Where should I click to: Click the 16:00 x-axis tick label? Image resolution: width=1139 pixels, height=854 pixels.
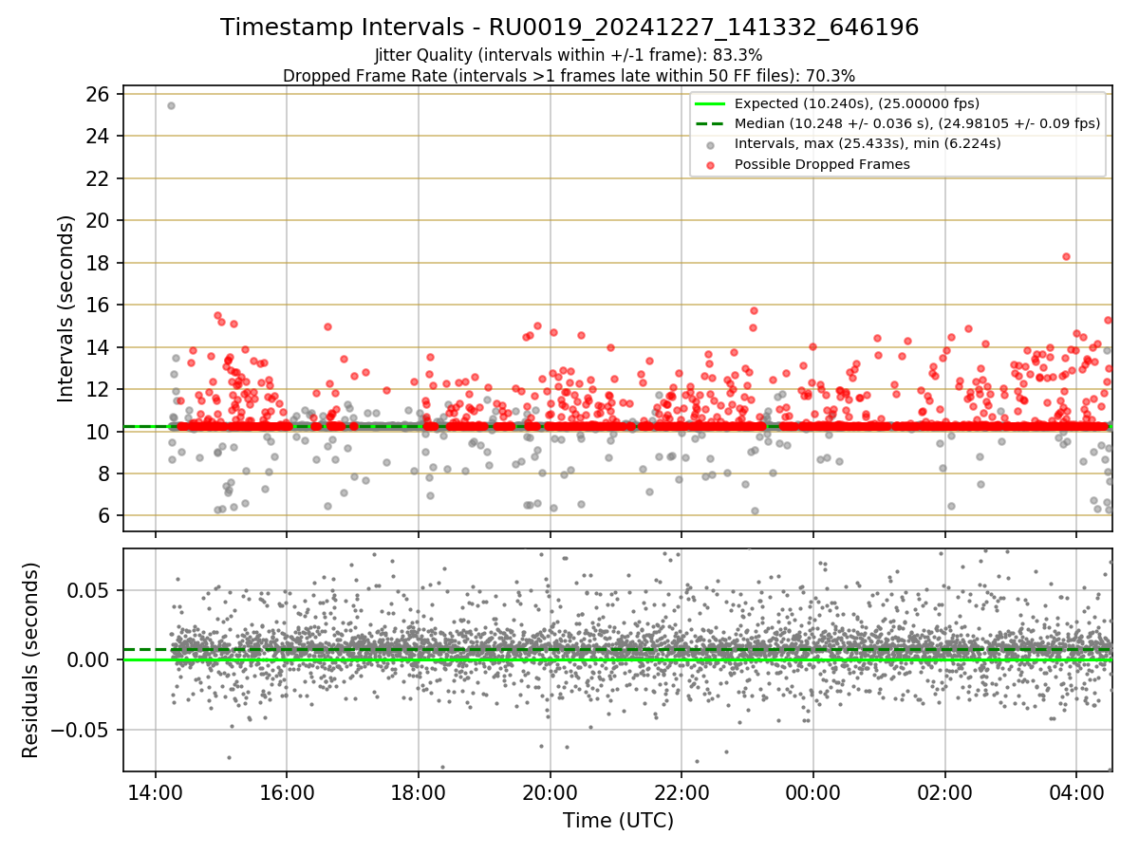(287, 791)
